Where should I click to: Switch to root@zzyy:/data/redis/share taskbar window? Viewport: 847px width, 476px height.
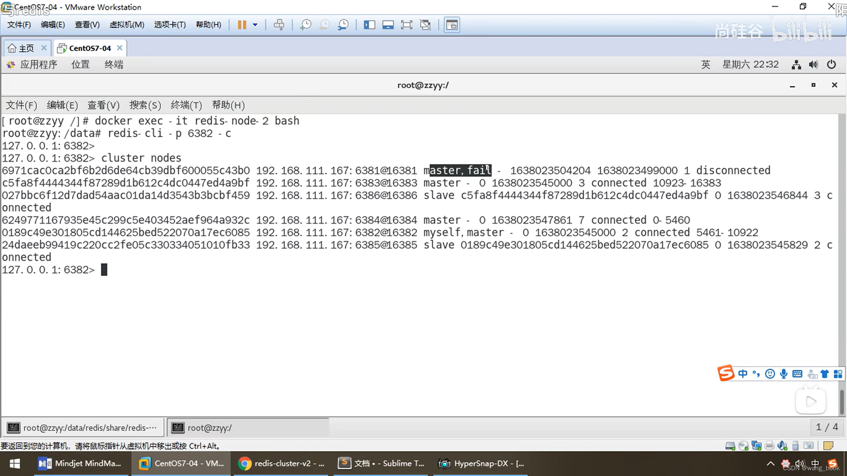point(83,428)
